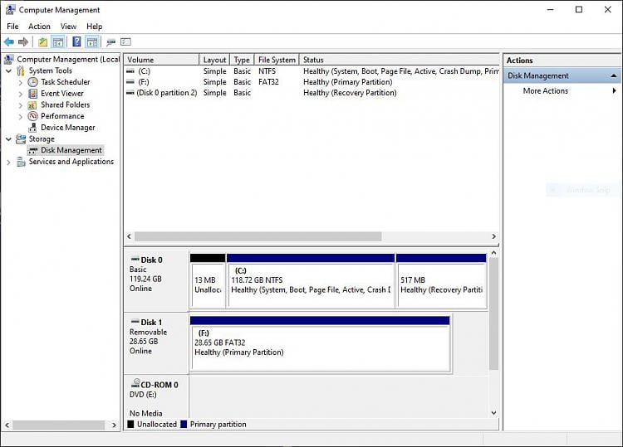Click the tree pane horizontal scrollbar thumb
The image size is (623, 447).
pyautogui.click(x=59, y=425)
